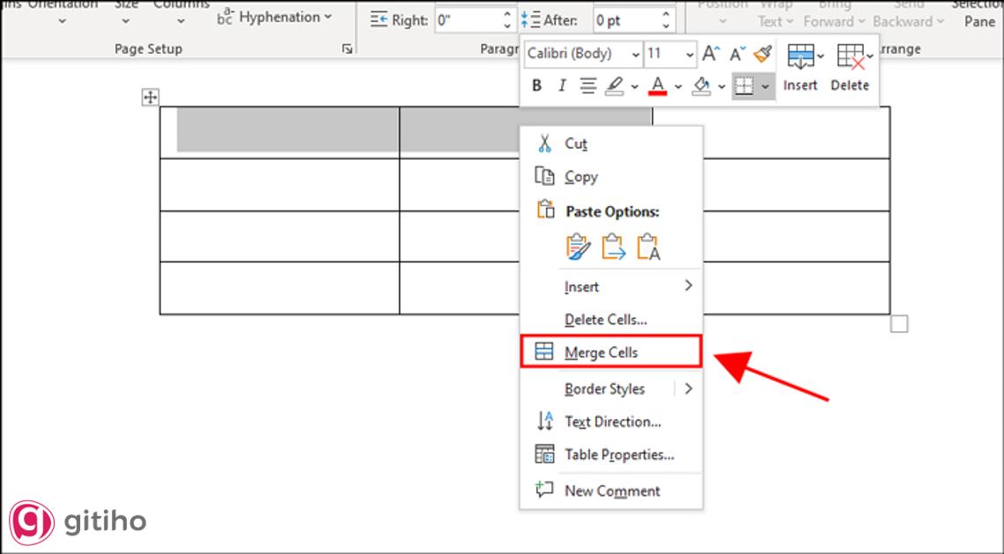Click the Copy pages icon in context menu
Viewport: 1004px width, 554px height.
[544, 176]
